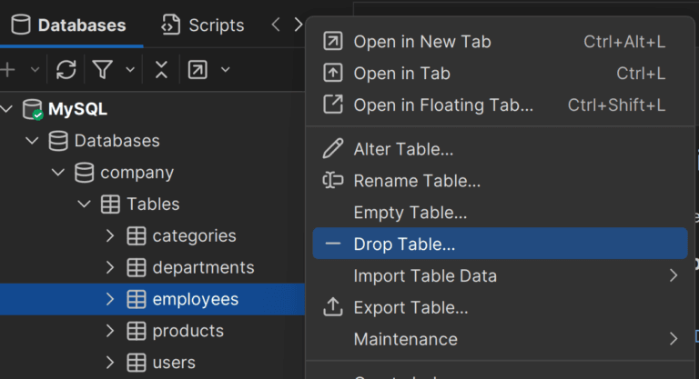Choose Open in Tab menu entry

pos(500,73)
